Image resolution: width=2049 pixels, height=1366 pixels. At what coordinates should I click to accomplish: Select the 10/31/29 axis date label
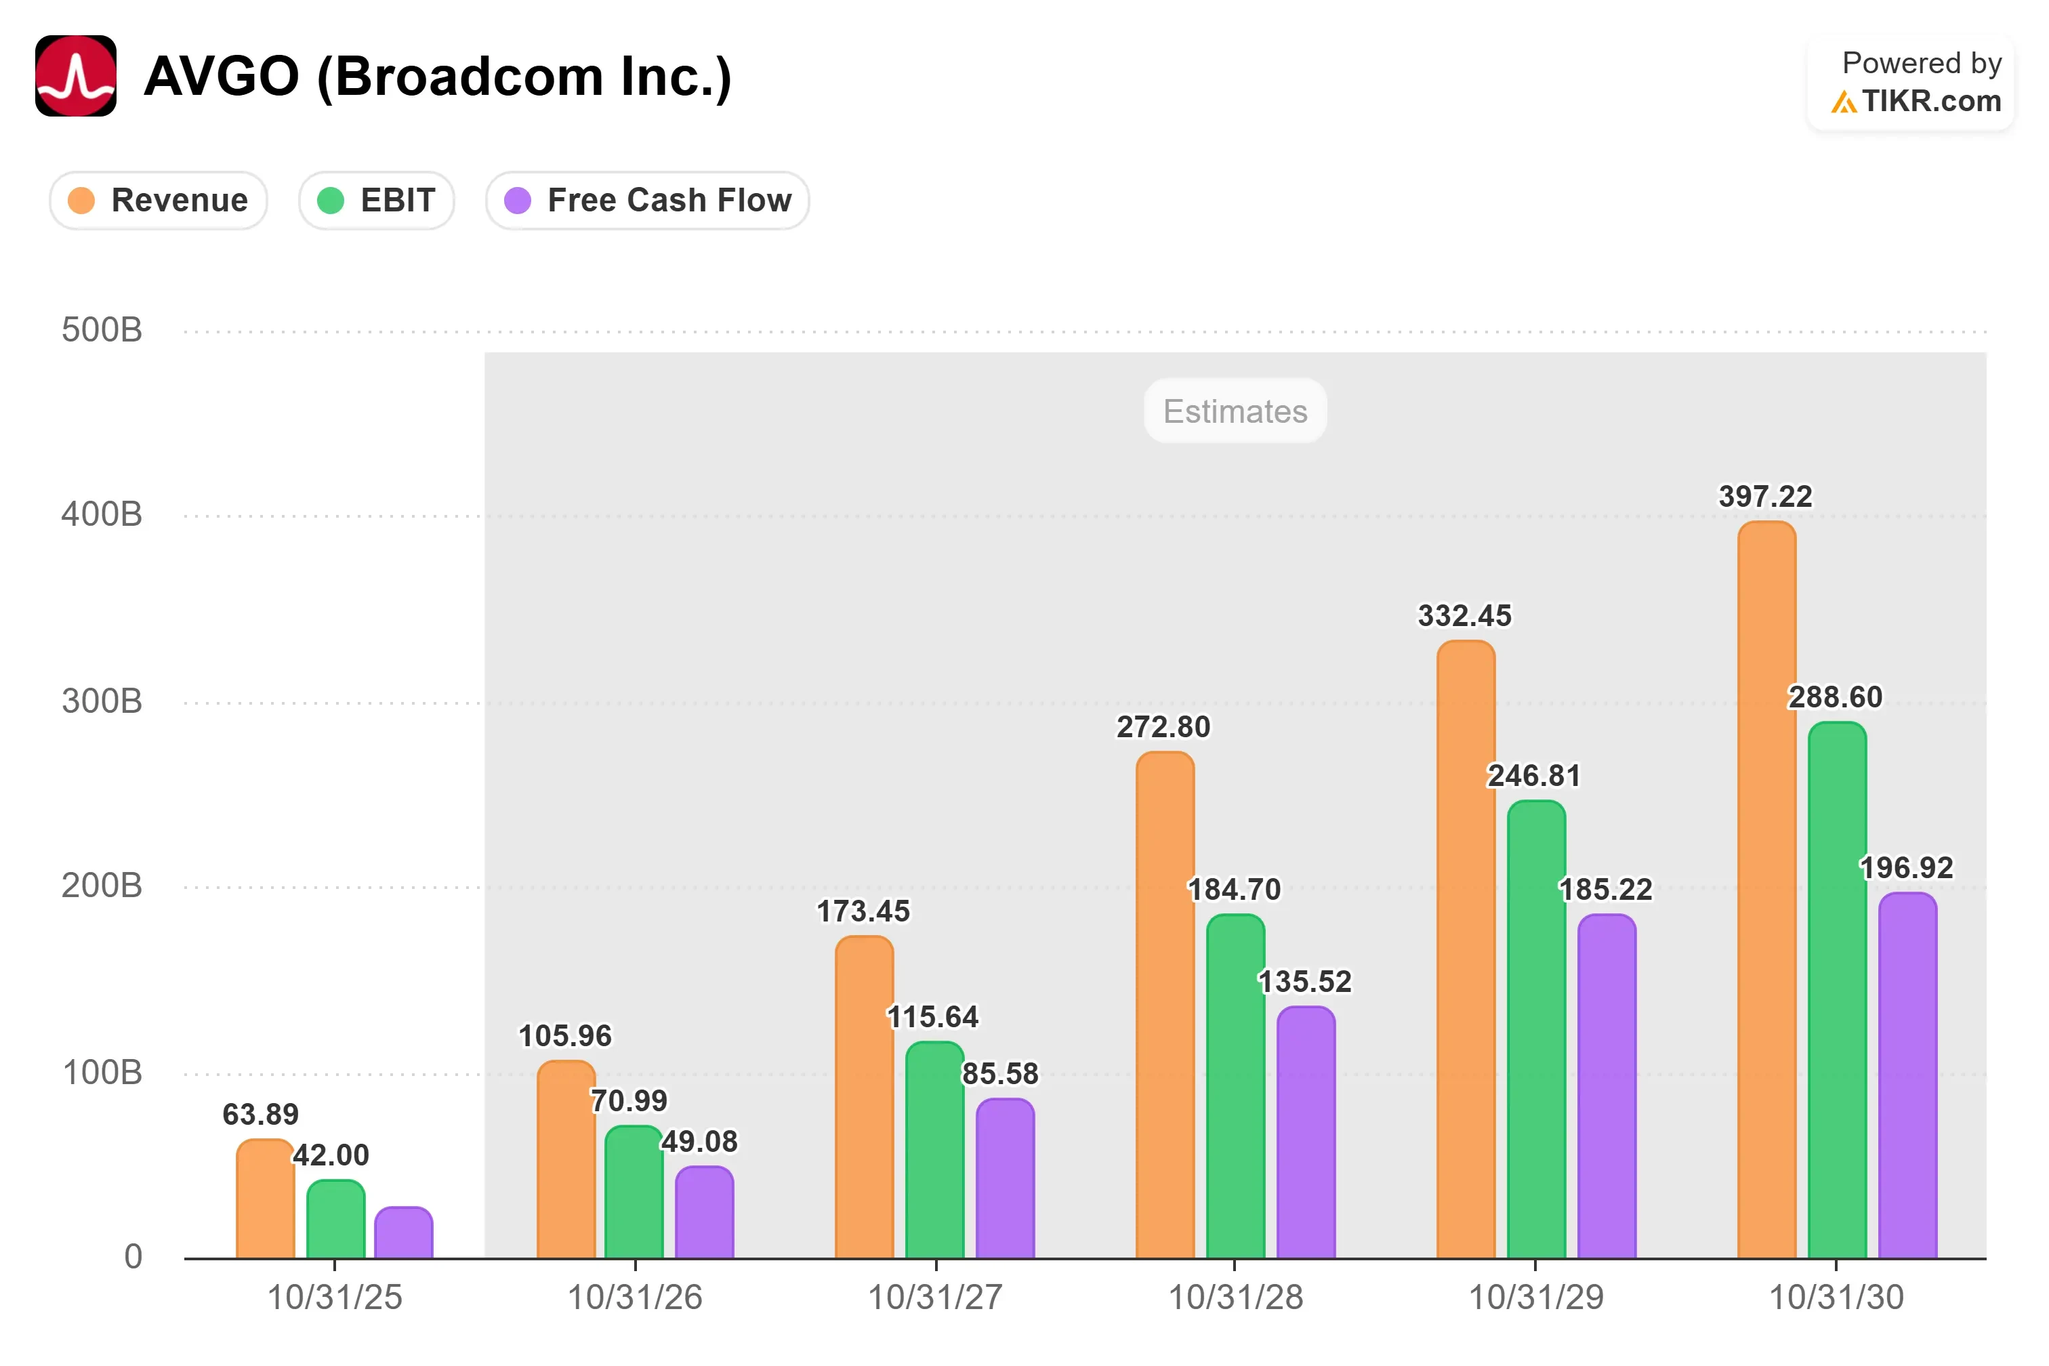[x=1537, y=1298]
